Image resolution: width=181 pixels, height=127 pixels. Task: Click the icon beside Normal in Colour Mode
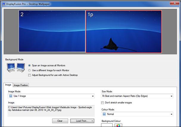[x=104, y=114]
